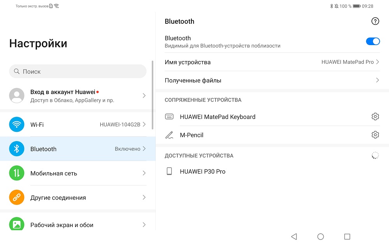Image resolution: width=389 pixels, height=243 pixels.
Task: Tap the Bluetooth status bar icon
Action: [x=331, y=6]
